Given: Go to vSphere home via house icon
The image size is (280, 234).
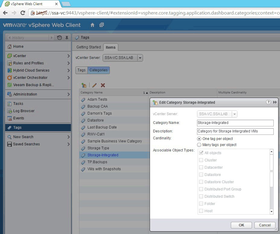Looking at the screenshot, I should 92,25.
